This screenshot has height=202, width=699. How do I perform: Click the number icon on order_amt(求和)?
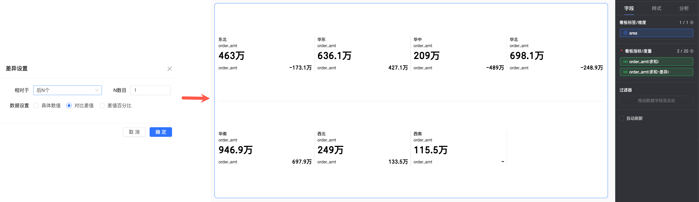[x=625, y=62]
